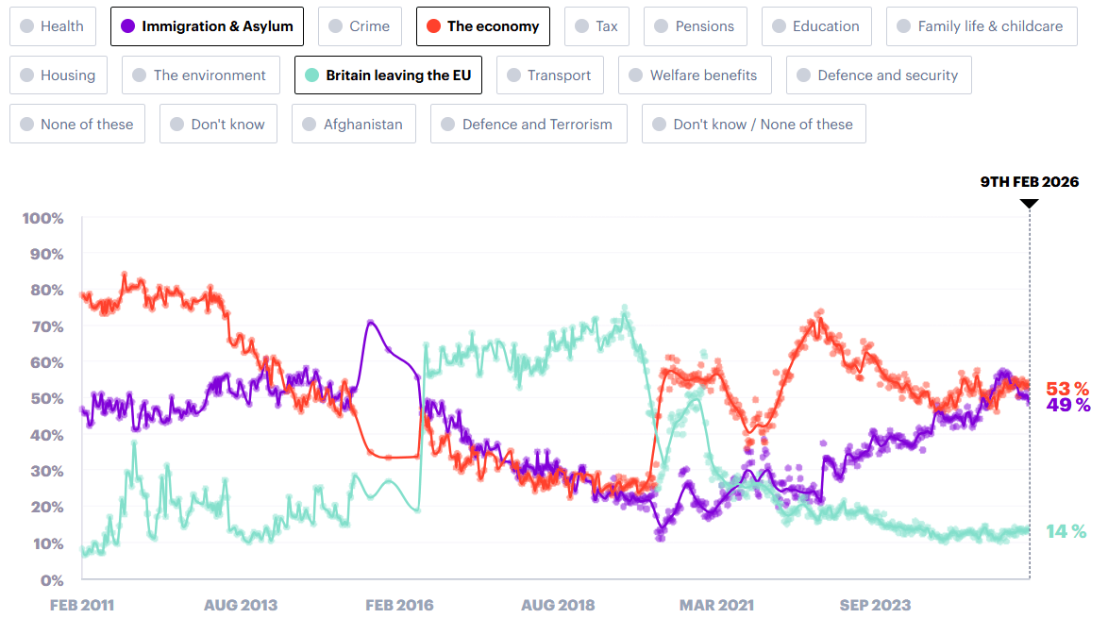Select the Pensions topic chip
Viewport: 1108px width, 618px height.
point(696,26)
